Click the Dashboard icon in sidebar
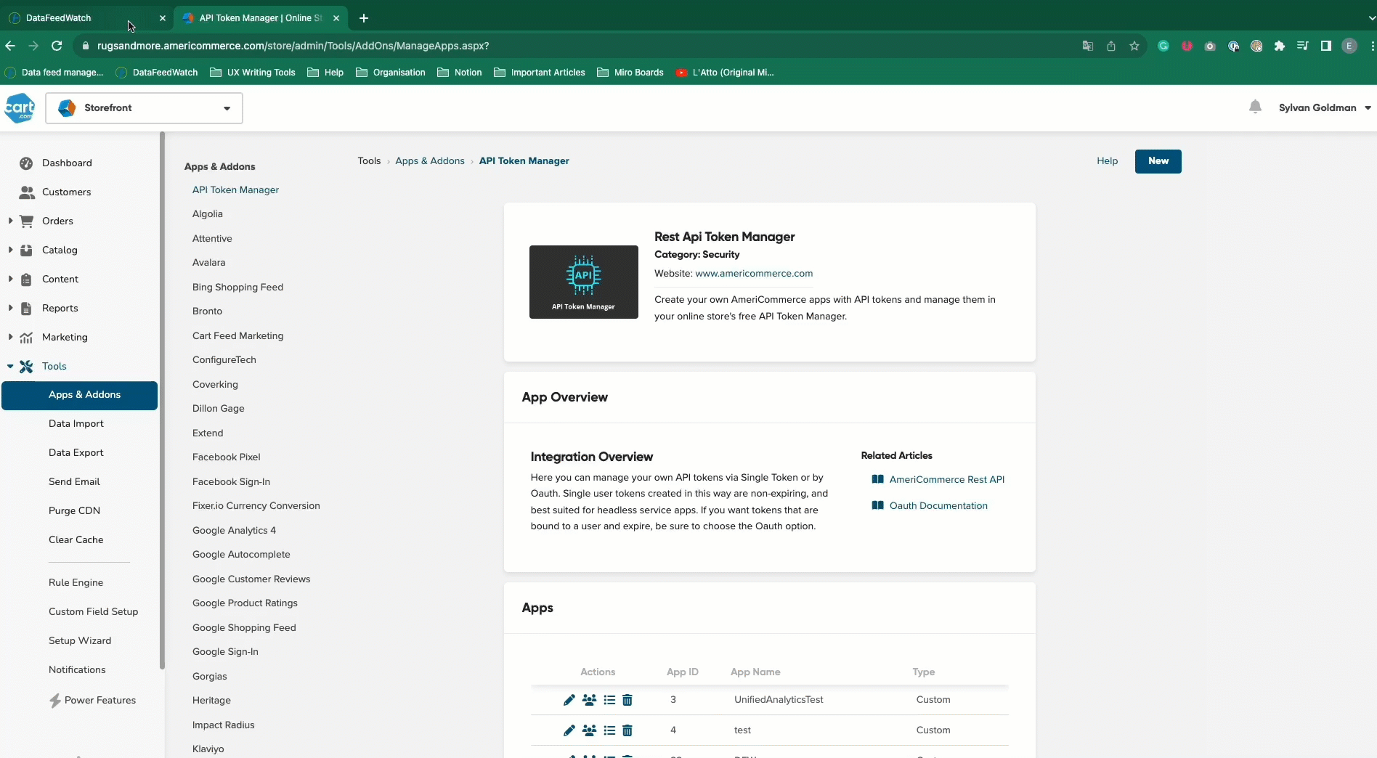Screen dimensions: 1377x758 pyautogui.click(x=26, y=163)
